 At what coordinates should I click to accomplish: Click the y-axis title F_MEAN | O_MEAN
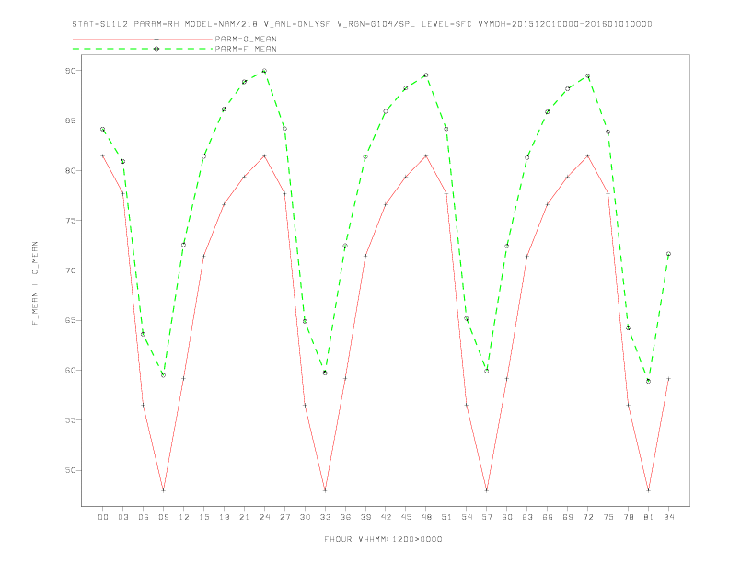tap(35, 283)
